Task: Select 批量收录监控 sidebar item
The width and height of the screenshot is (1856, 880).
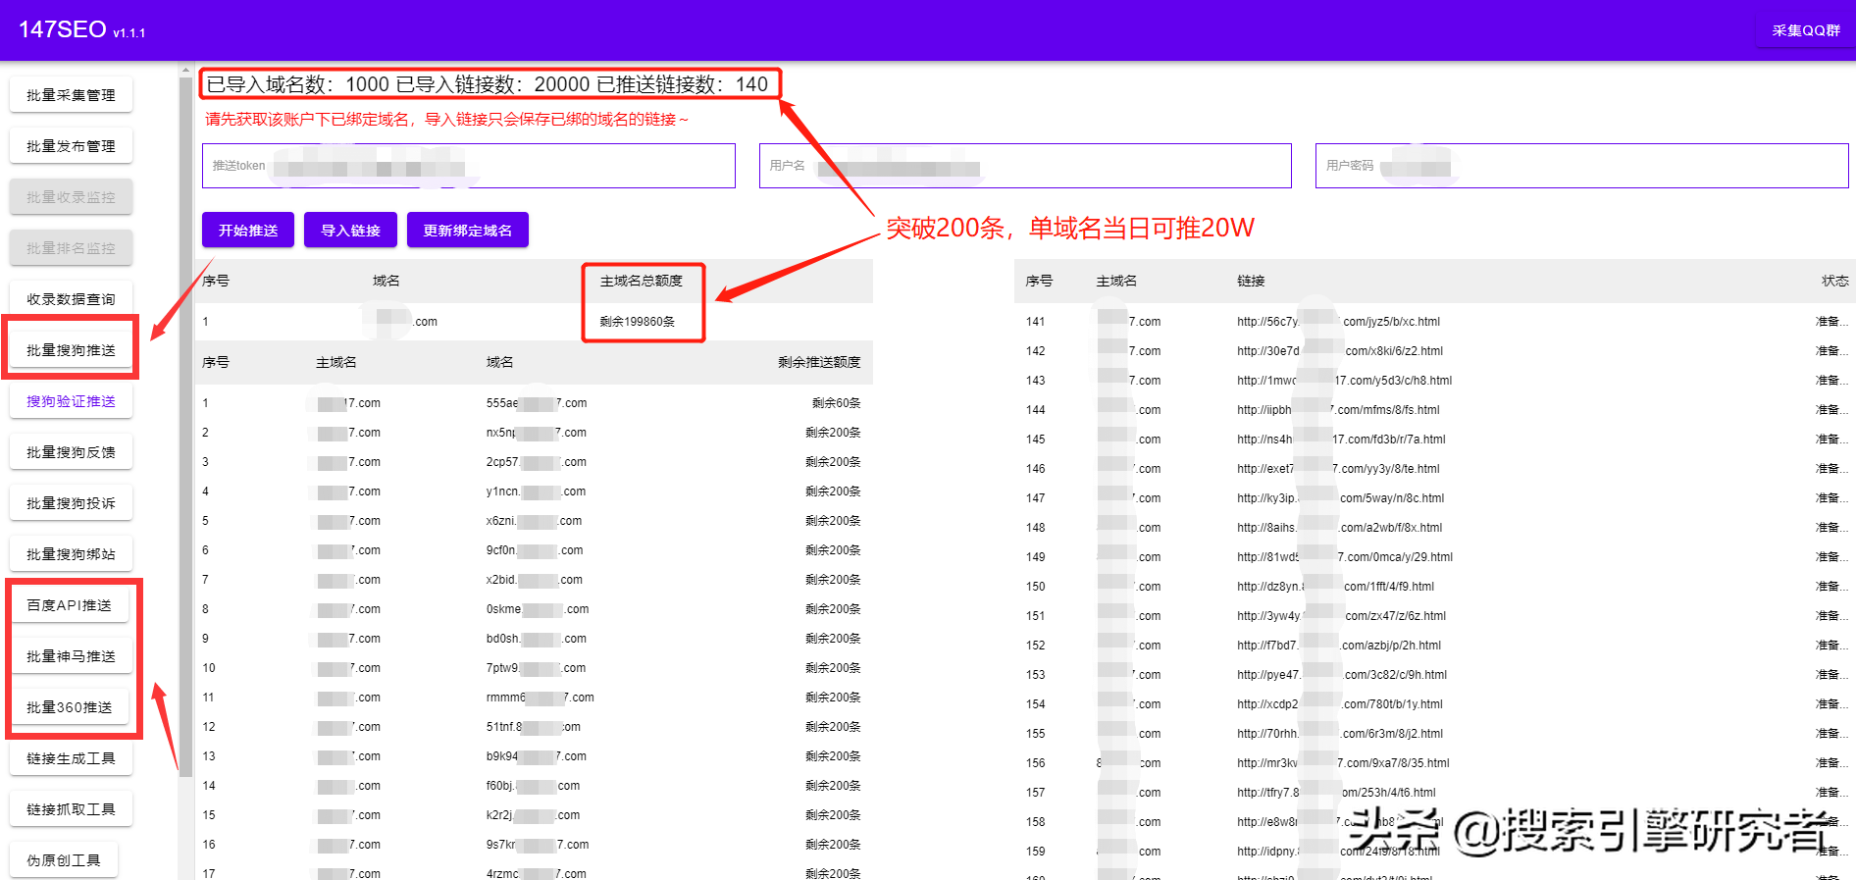Action: [x=71, y=197]
